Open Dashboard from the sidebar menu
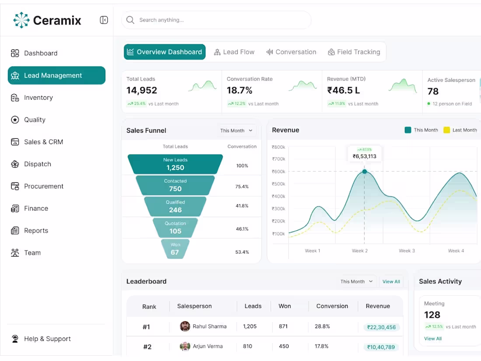Screen dimensions: 481x361 [x=56, y=53]
